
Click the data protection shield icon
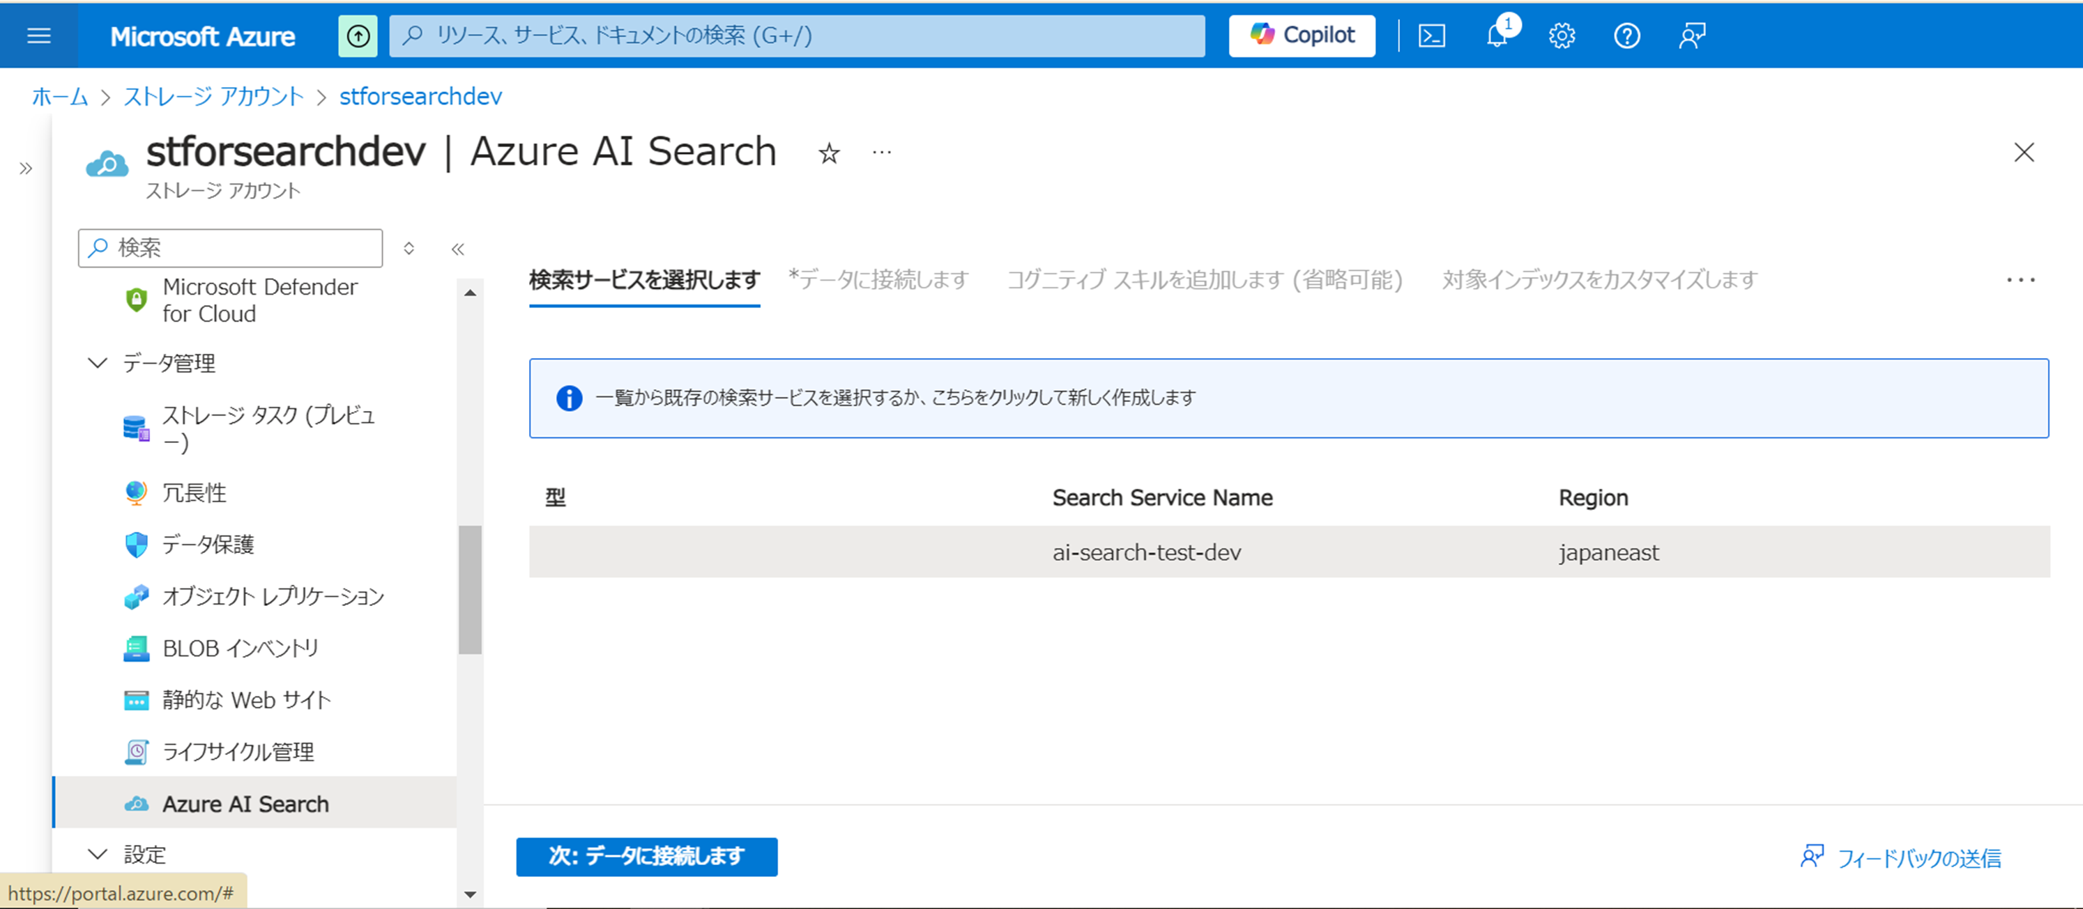coord(136,544)
